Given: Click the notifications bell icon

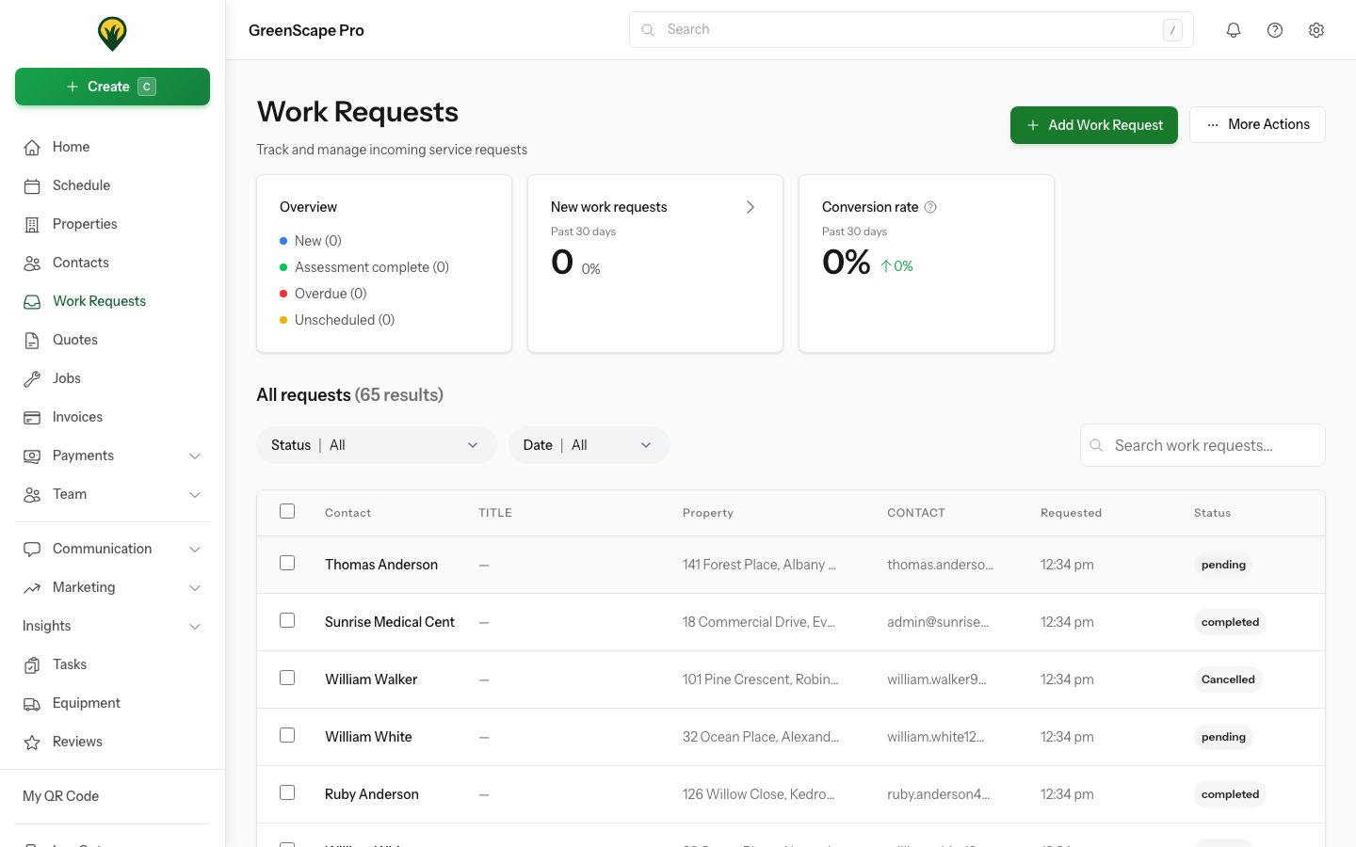Looking at the screenshot, I should pyautogui.click(x=1234, y=29).
